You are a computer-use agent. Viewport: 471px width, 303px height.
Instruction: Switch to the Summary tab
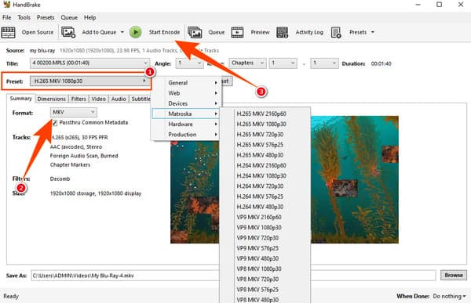[20, 99]
